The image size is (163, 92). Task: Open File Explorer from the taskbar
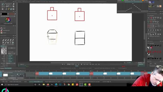[44, 85]
